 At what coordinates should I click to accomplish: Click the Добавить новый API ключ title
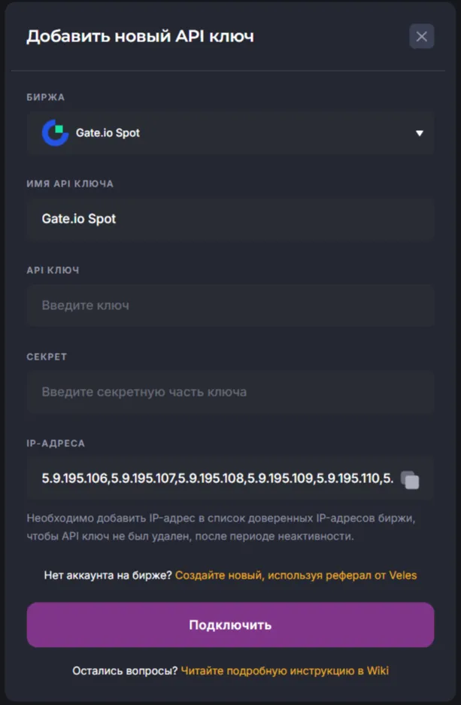[x=141, y=35]
